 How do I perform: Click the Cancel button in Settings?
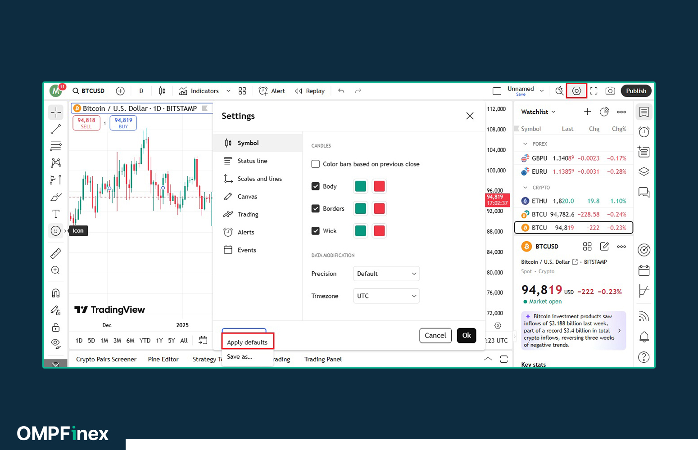435,336
